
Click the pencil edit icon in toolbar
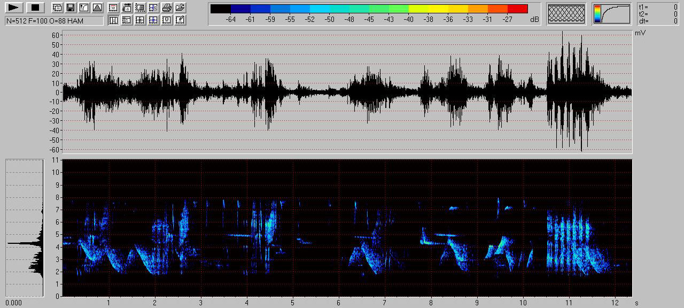(180, 20)
